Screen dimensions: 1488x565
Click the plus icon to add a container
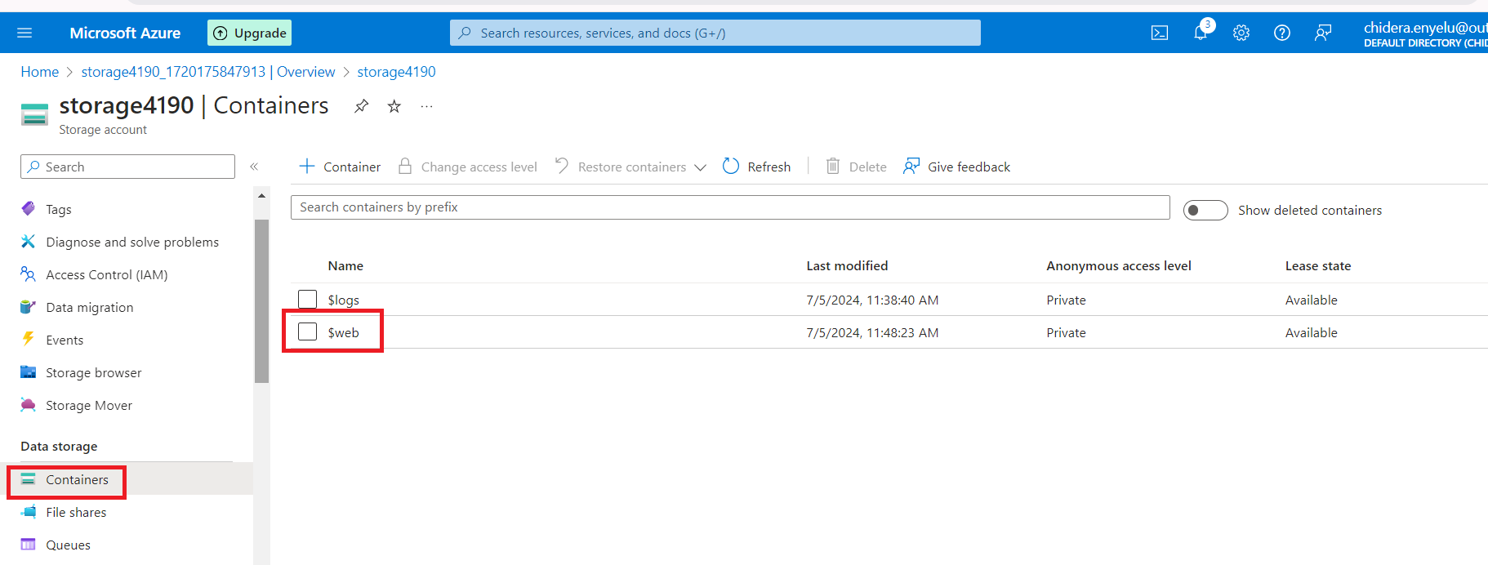pyautogui.click(x=307, y=167)
